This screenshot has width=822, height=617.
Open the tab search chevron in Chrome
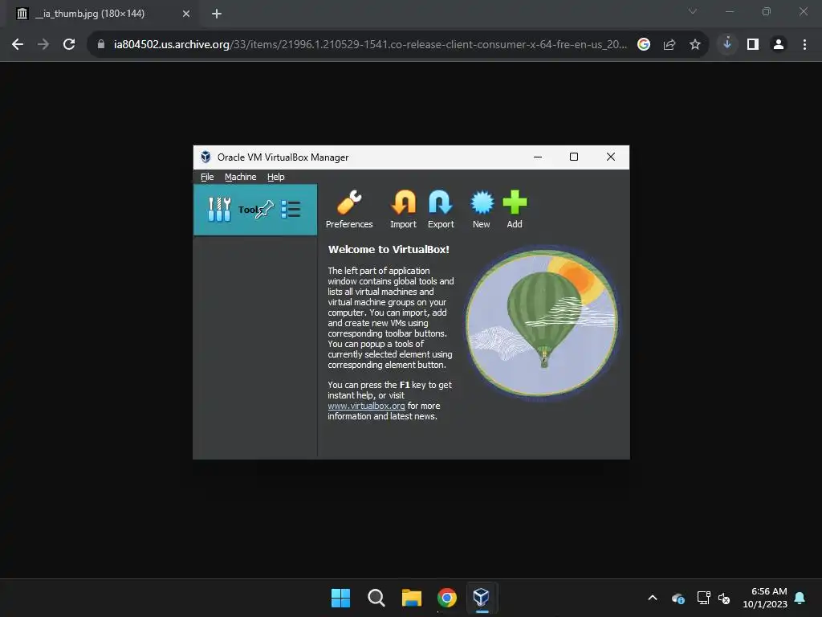click(693, 11)
